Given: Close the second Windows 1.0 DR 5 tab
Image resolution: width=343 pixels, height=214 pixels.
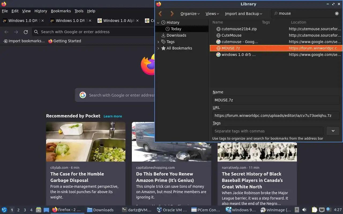Looking at the screenshot, I should coord(90,21).
